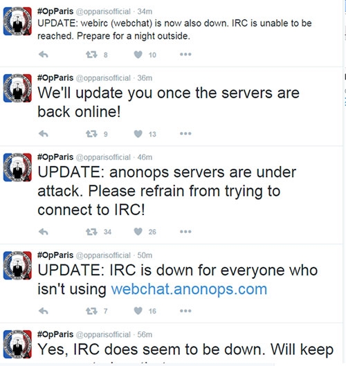Open the webchat.anonops.com link
The image size is (346, 366).
[x=189, y=289]
